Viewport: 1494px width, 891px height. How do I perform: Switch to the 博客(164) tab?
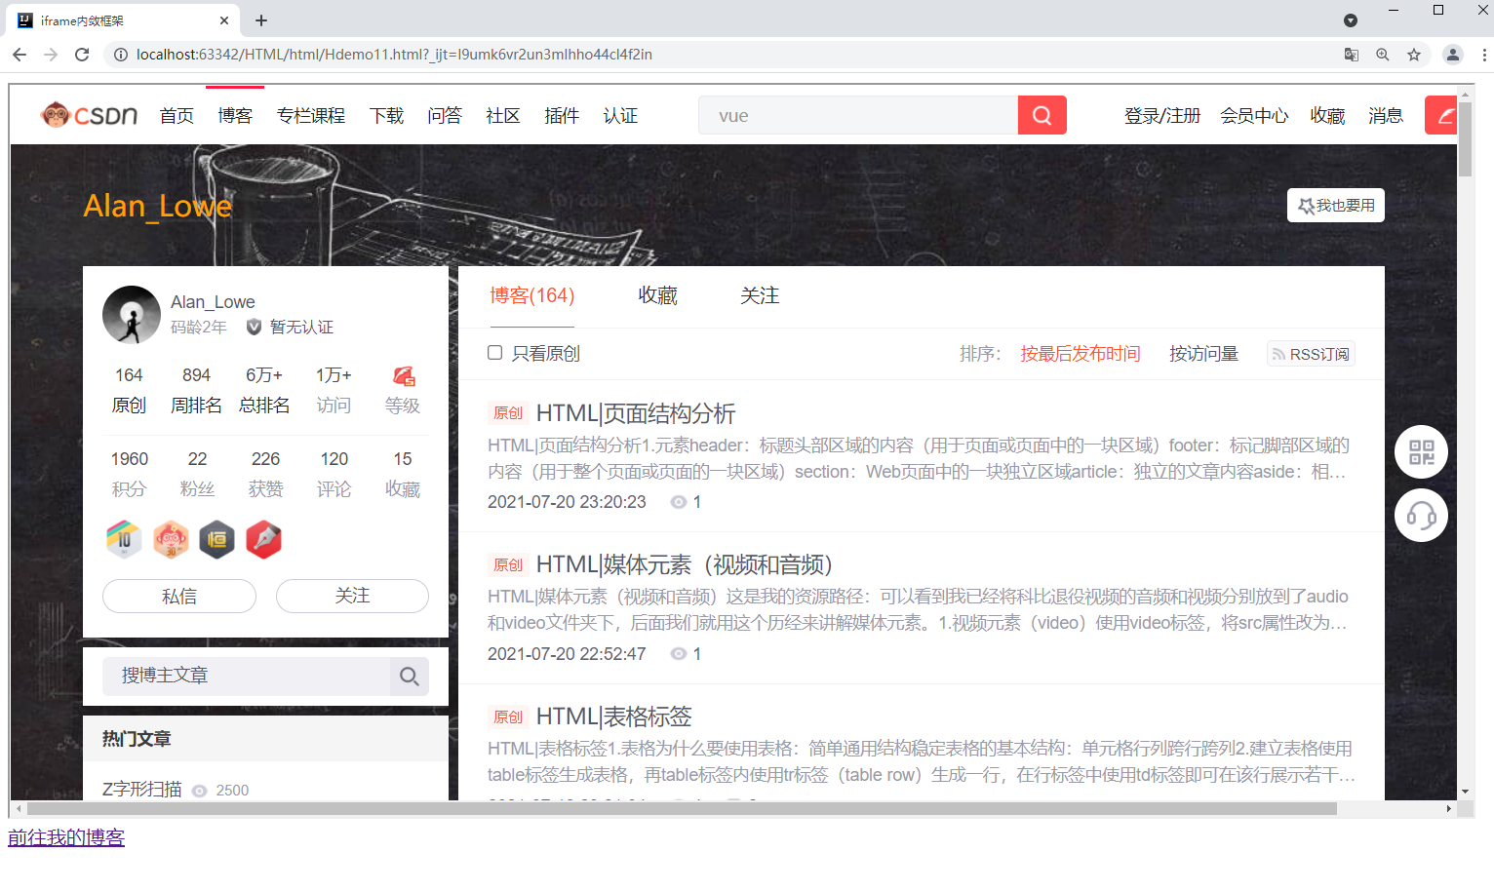(532, 295)
